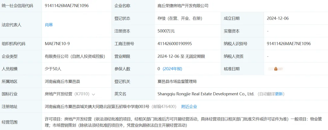This screenshot has width=328, height=130.
Task: Click the 实缴资本 label
Action: click(x=231, y=31)
